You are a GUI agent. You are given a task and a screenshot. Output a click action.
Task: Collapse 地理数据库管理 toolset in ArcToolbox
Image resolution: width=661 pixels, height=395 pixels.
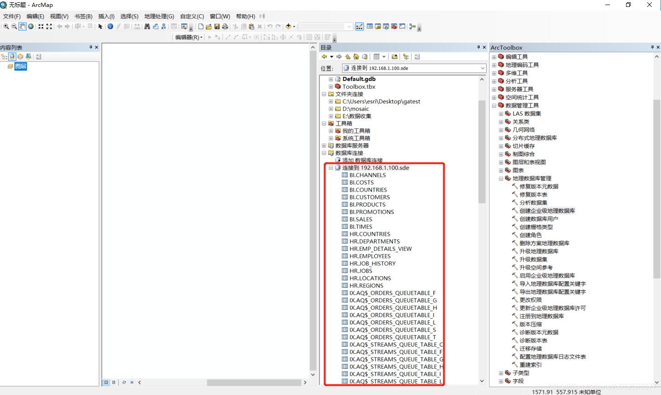[501, 179]
